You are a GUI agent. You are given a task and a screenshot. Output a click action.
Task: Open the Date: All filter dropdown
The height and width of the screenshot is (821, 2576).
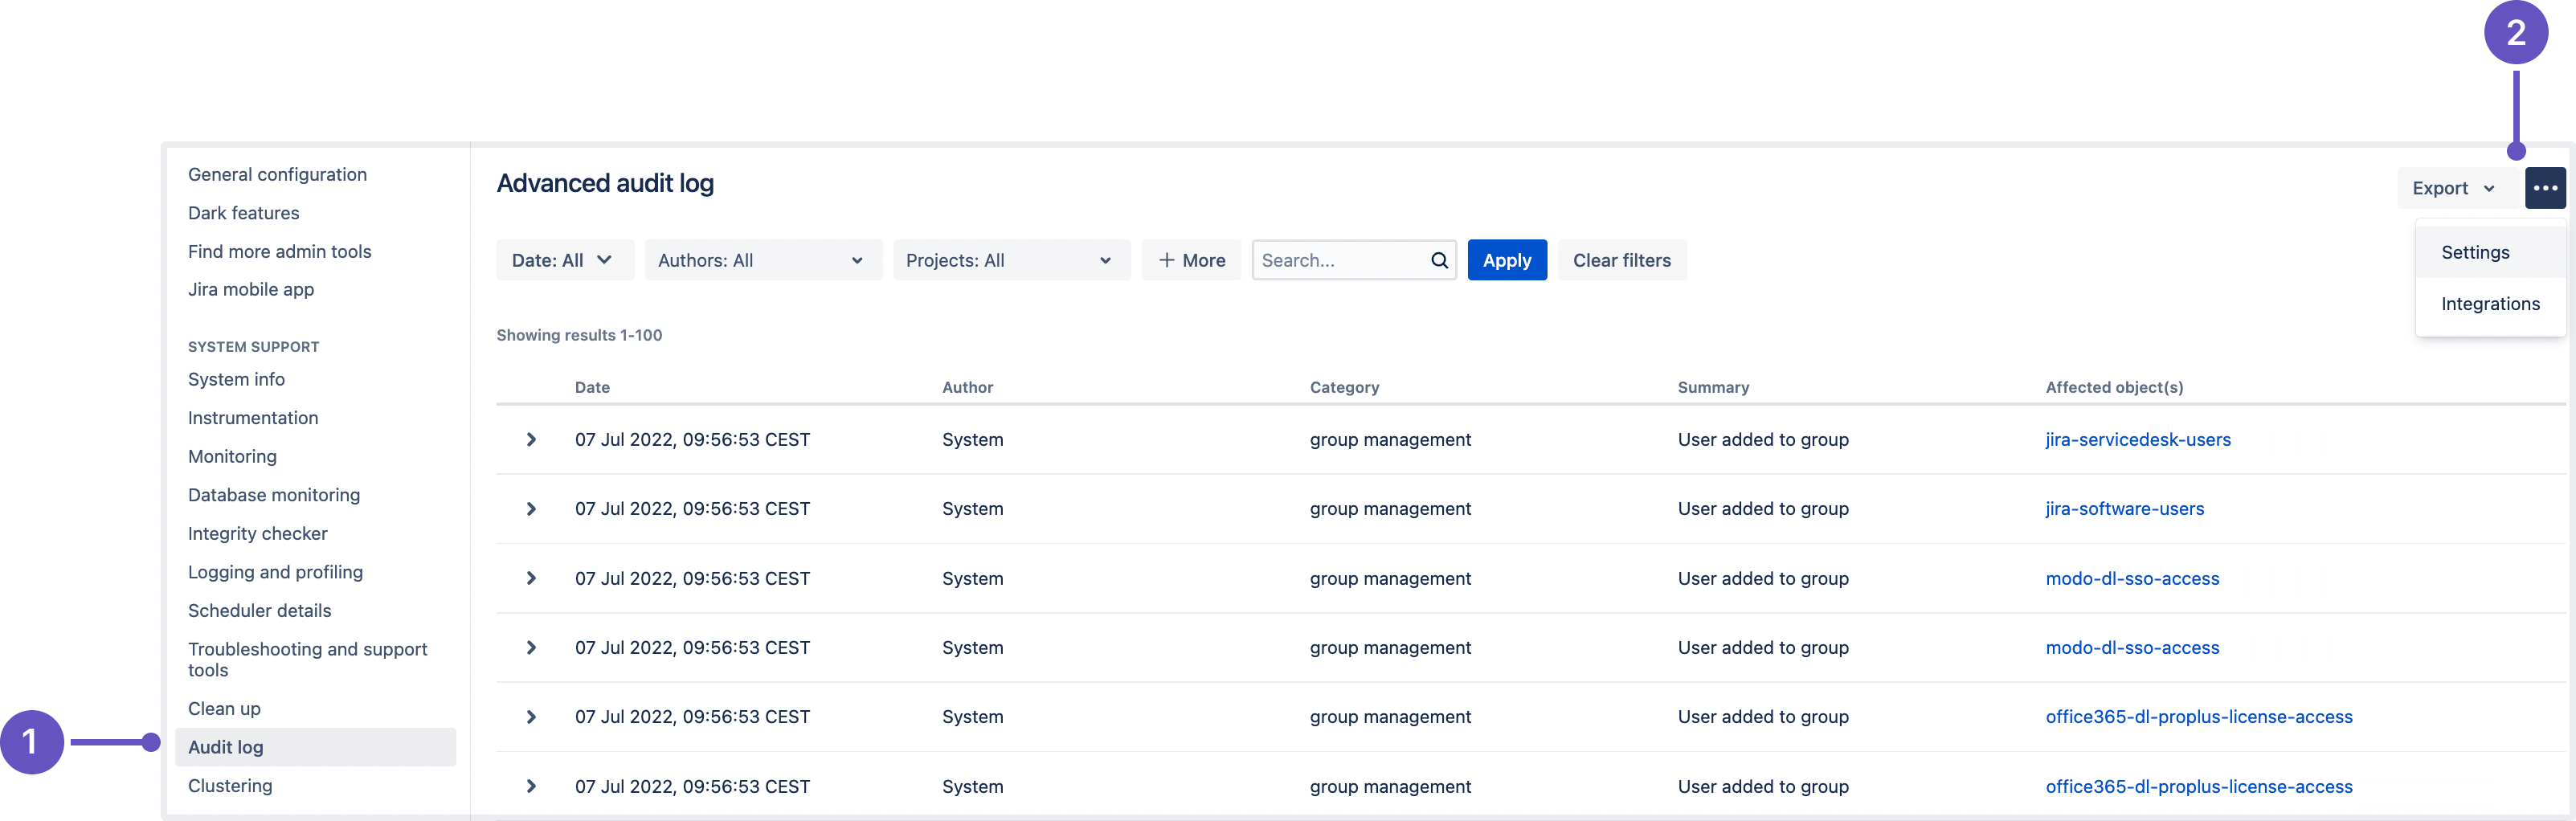click(564, 260)
